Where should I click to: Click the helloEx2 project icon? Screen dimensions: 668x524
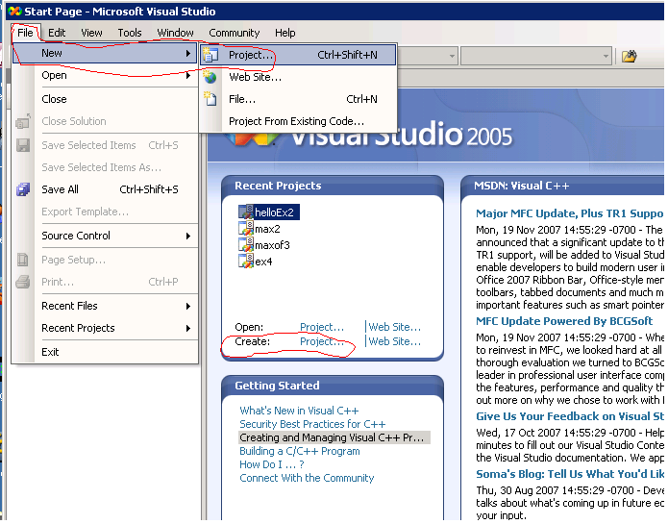[246, 212]
